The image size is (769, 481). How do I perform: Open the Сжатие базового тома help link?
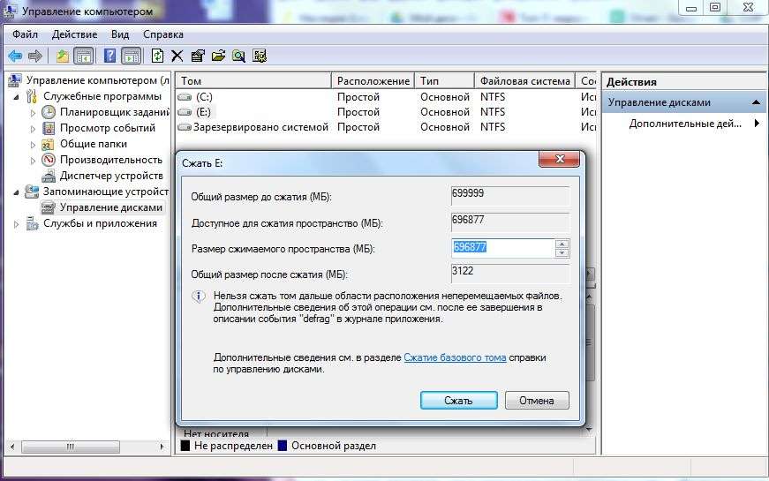coord(455,357)
